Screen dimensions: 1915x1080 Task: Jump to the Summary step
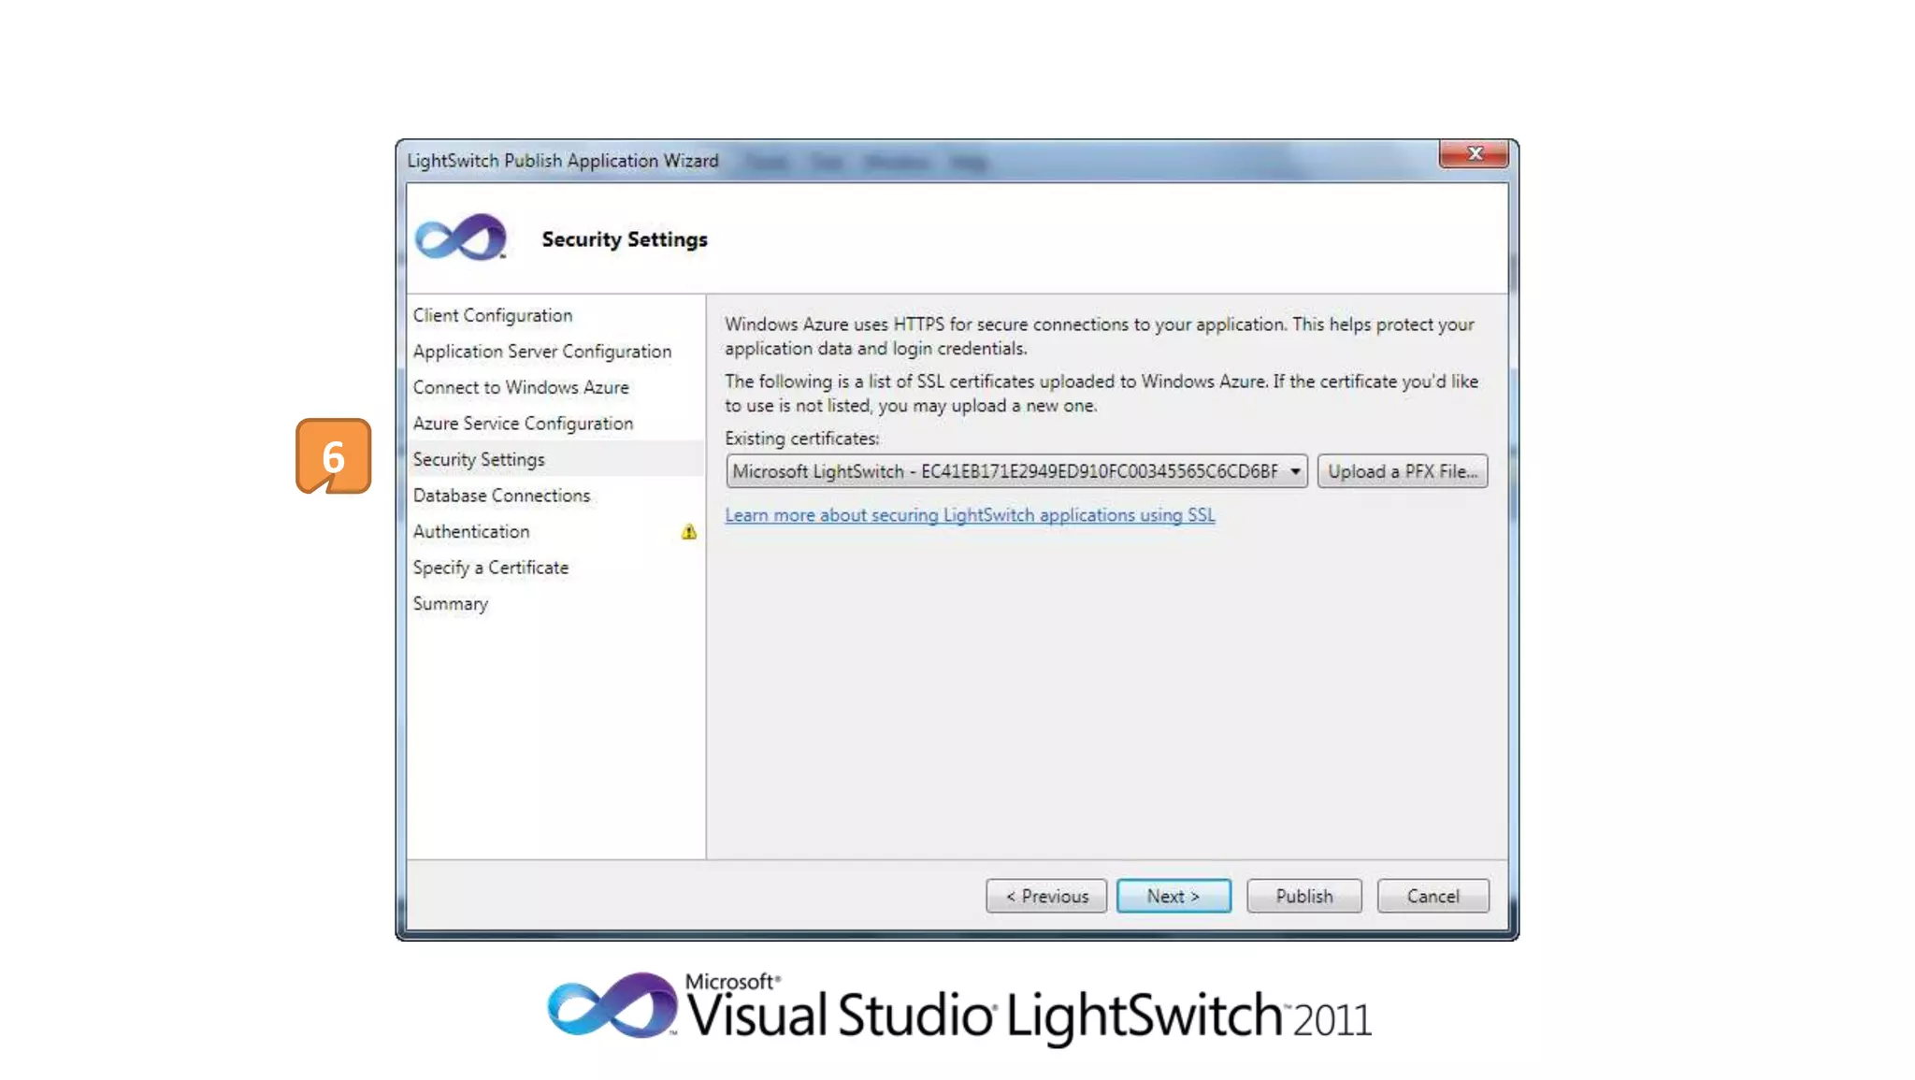coord(451,604)
